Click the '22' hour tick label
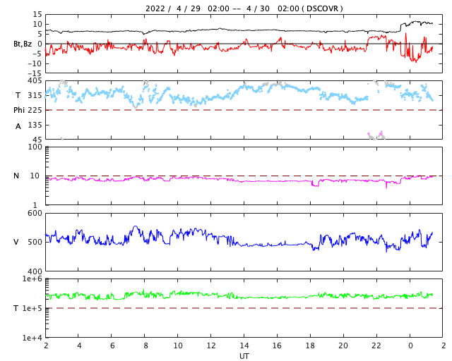Viewport: 452px width, 361px height. 376,345
